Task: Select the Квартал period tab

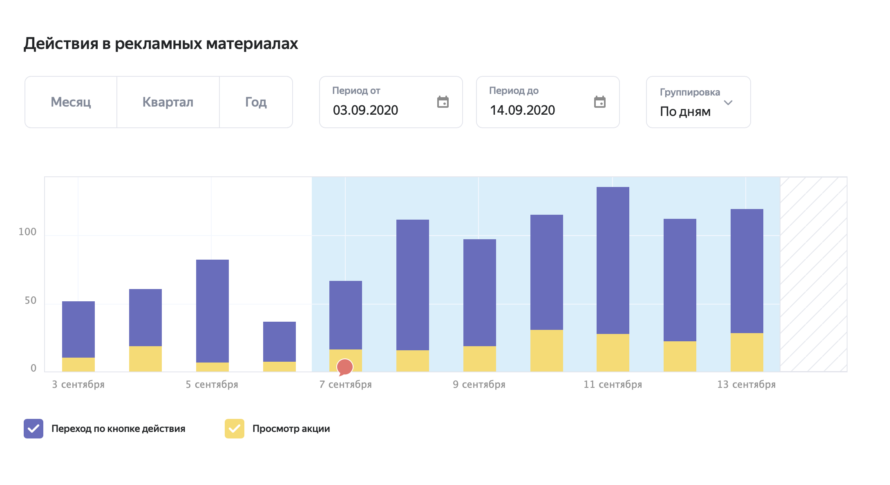Action: click(168, 102)
